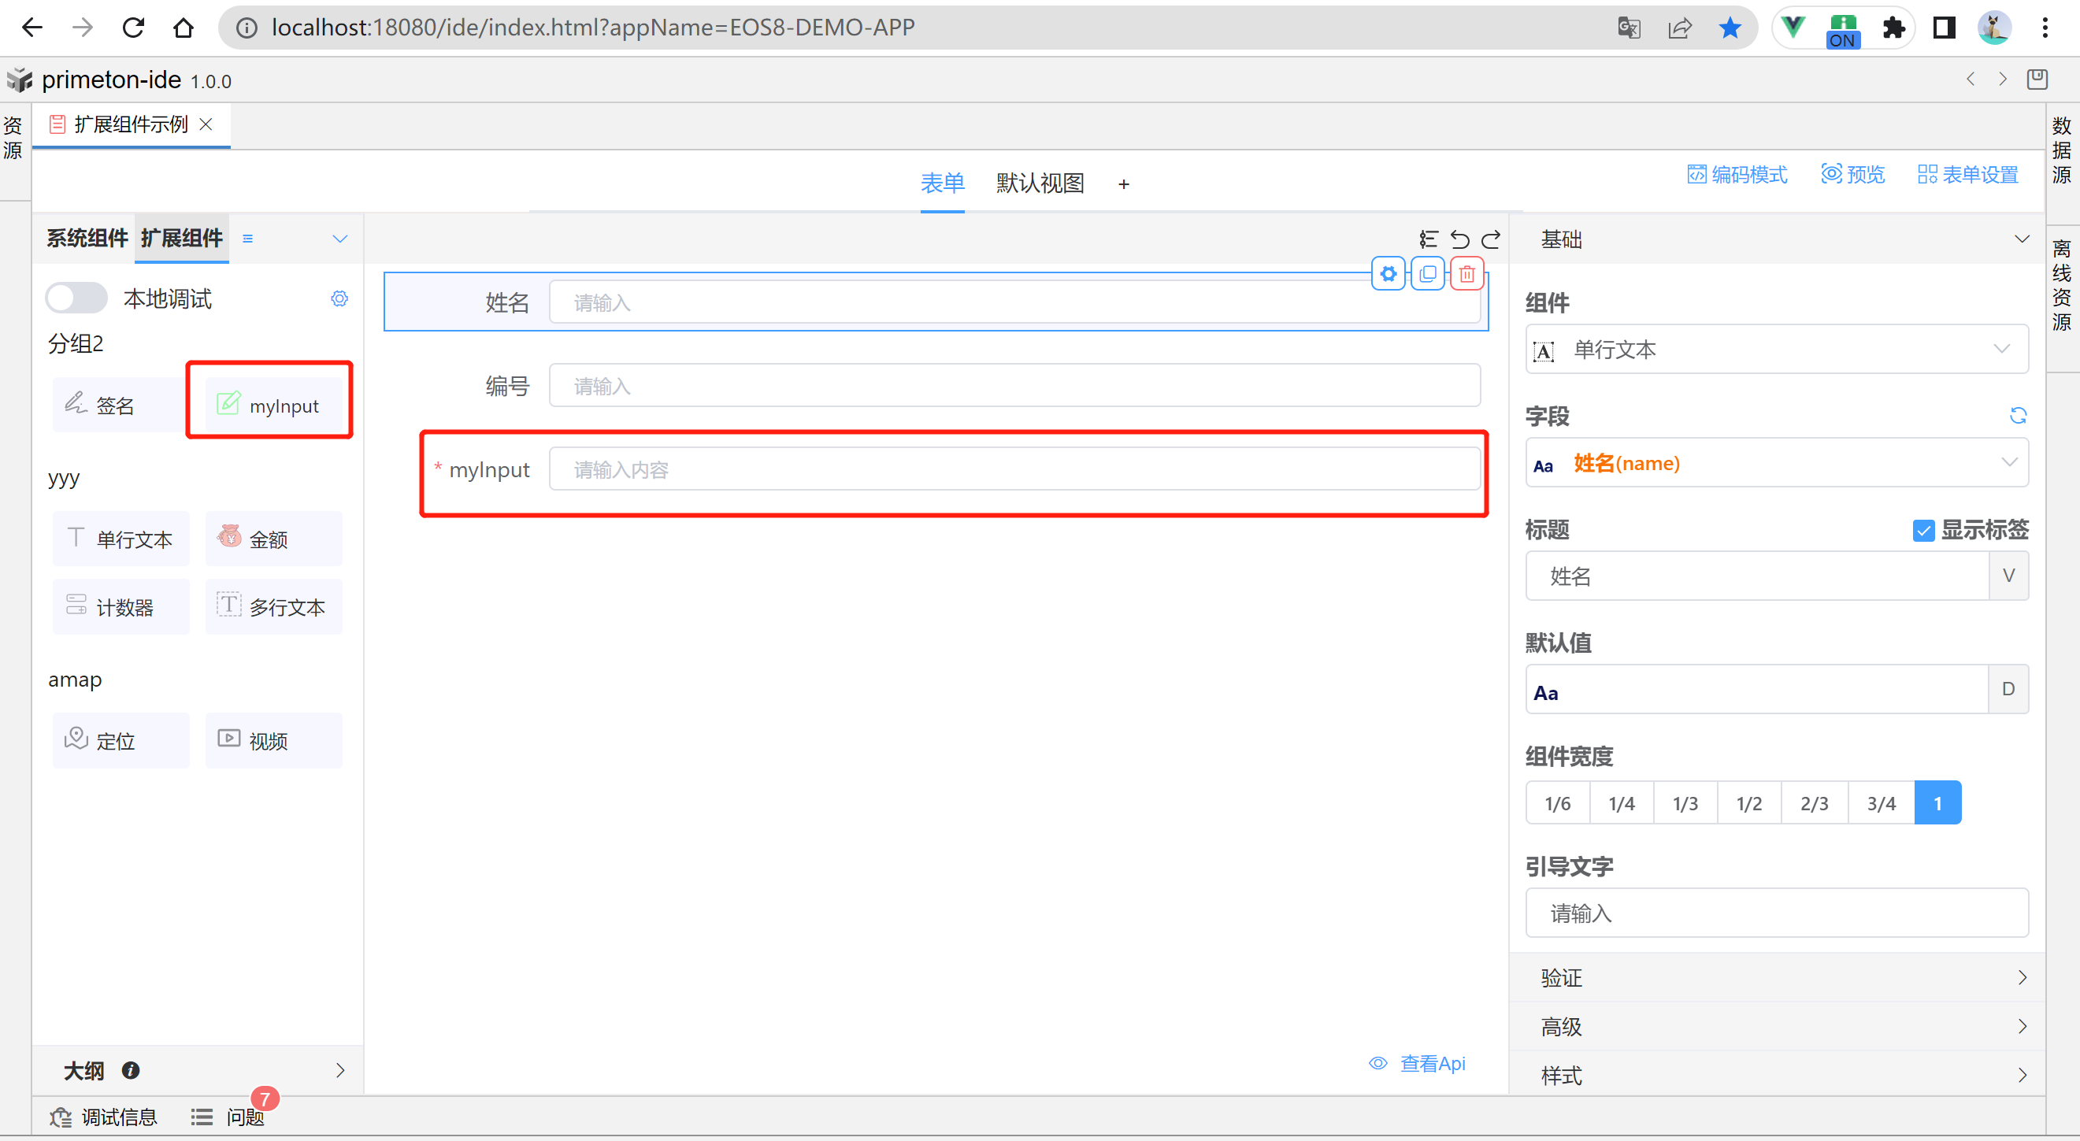This screenshot has width=2080, height=1141.
Task: Click the undo arrow icon
Action: click(1460, 240)
